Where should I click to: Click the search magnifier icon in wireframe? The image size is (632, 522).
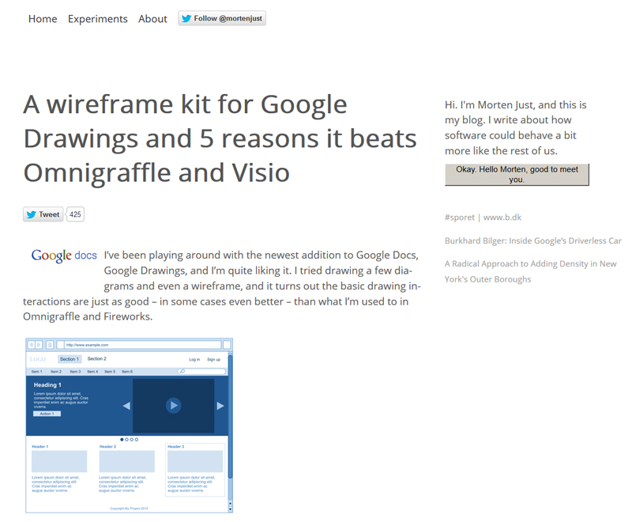pos(182,371)
